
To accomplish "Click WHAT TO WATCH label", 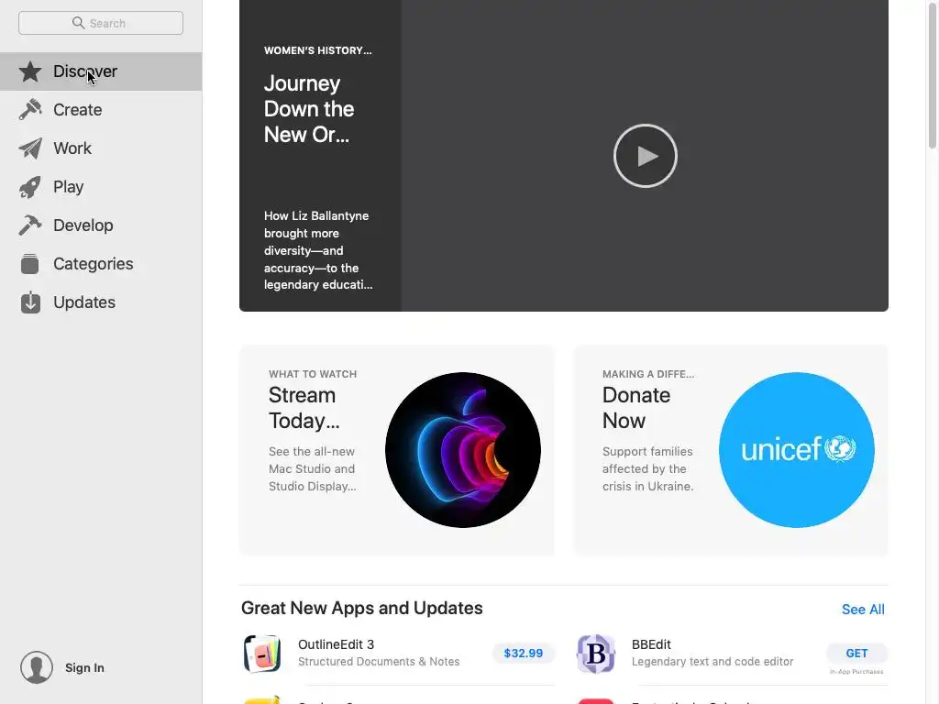I will [x=313, y=374].
